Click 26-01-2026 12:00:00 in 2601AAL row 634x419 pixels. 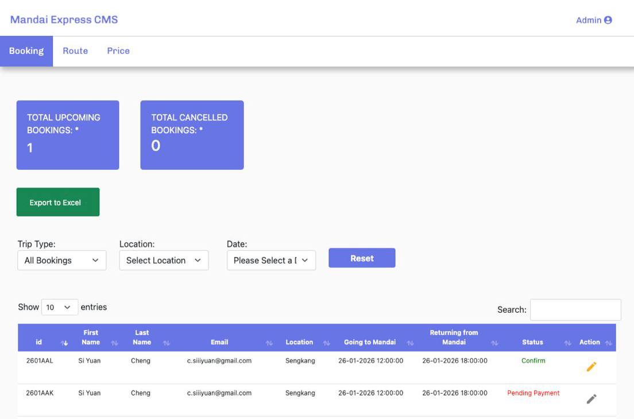[370, 360]
